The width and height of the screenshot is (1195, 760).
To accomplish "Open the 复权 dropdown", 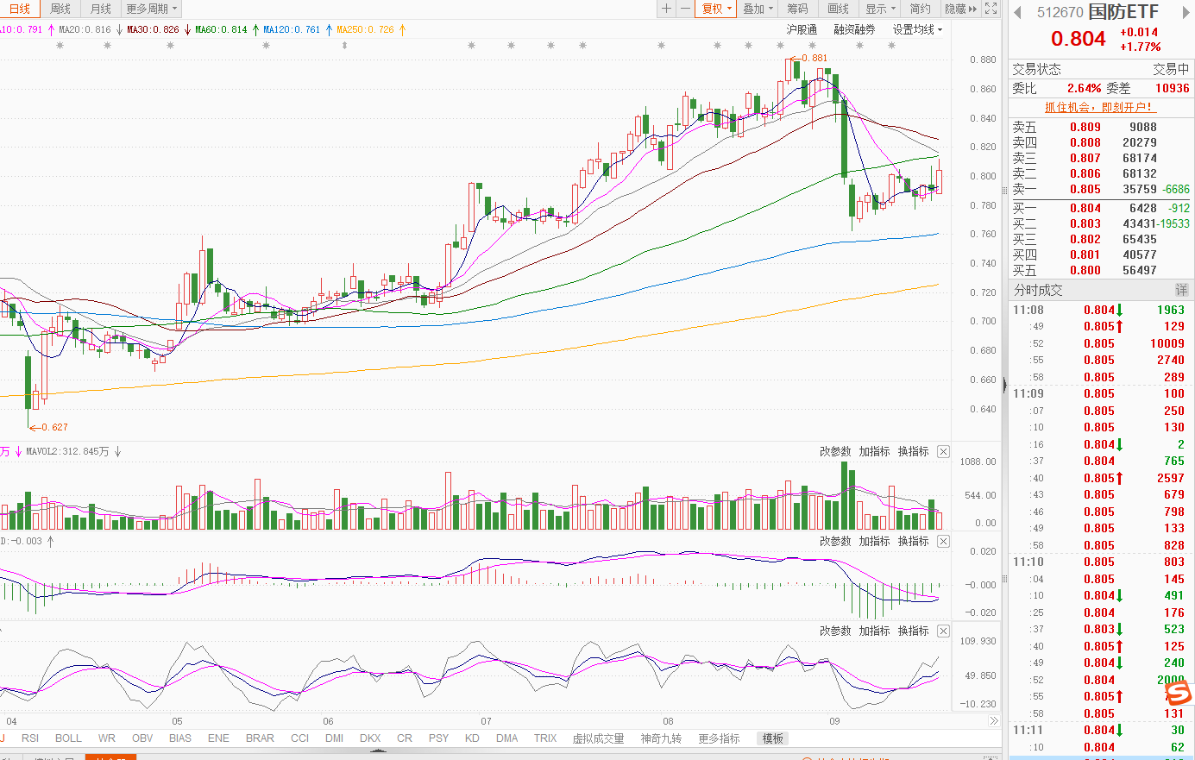I will click(716, 9).
